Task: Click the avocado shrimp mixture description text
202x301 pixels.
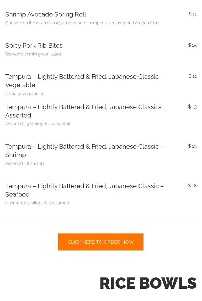Action: pos(82,23)
